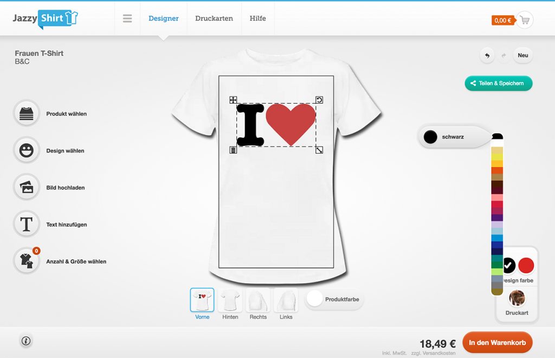
Task: Click the red heart graphic on the shirt
Action: 291,124
